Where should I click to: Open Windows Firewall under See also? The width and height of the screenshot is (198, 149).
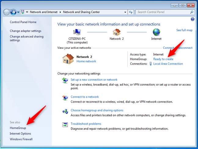(x=21, y=139)
